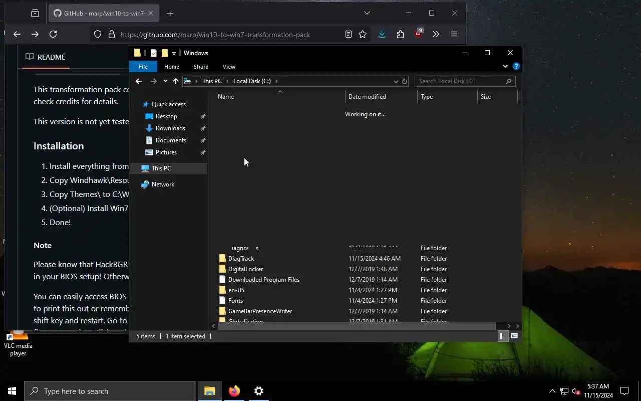Open Settings gear from the taskbar
Viewport: 641px width, 401px height.
259,391
